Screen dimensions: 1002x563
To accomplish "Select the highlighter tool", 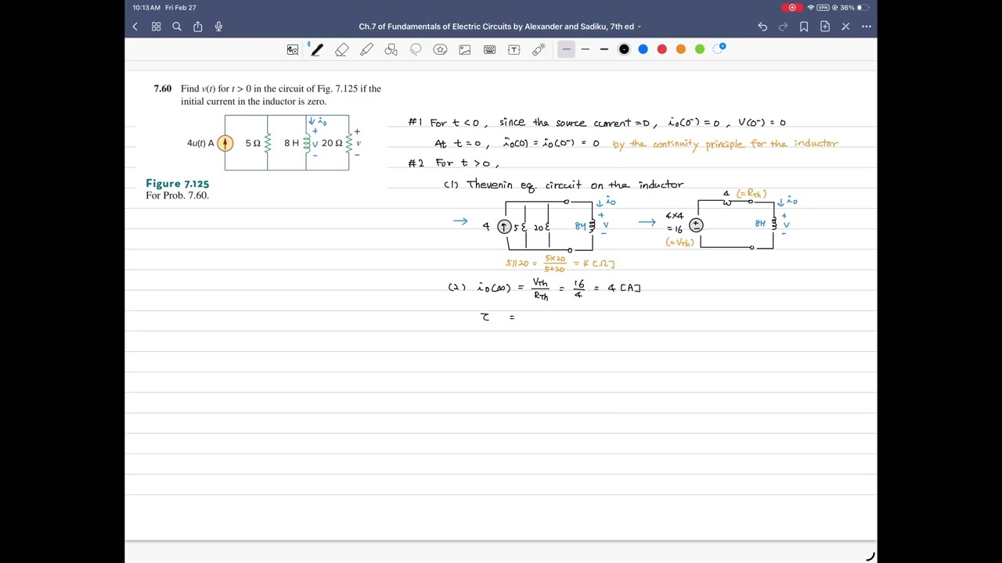I will coord(366,49).
